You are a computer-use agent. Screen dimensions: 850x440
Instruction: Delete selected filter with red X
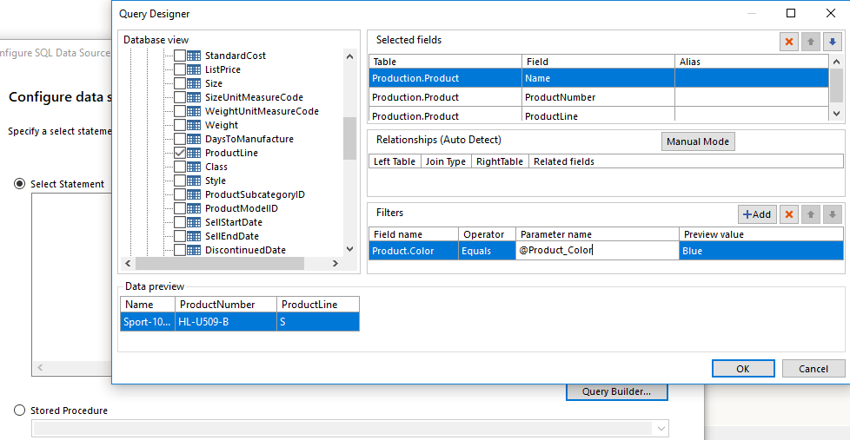pos(789,214)
